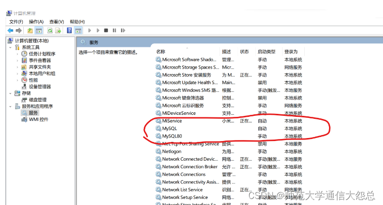The height and width of the screenshot is (205, 383).
Task: Expand the 本地用户和组 node arrow
Action: point(17,74)
